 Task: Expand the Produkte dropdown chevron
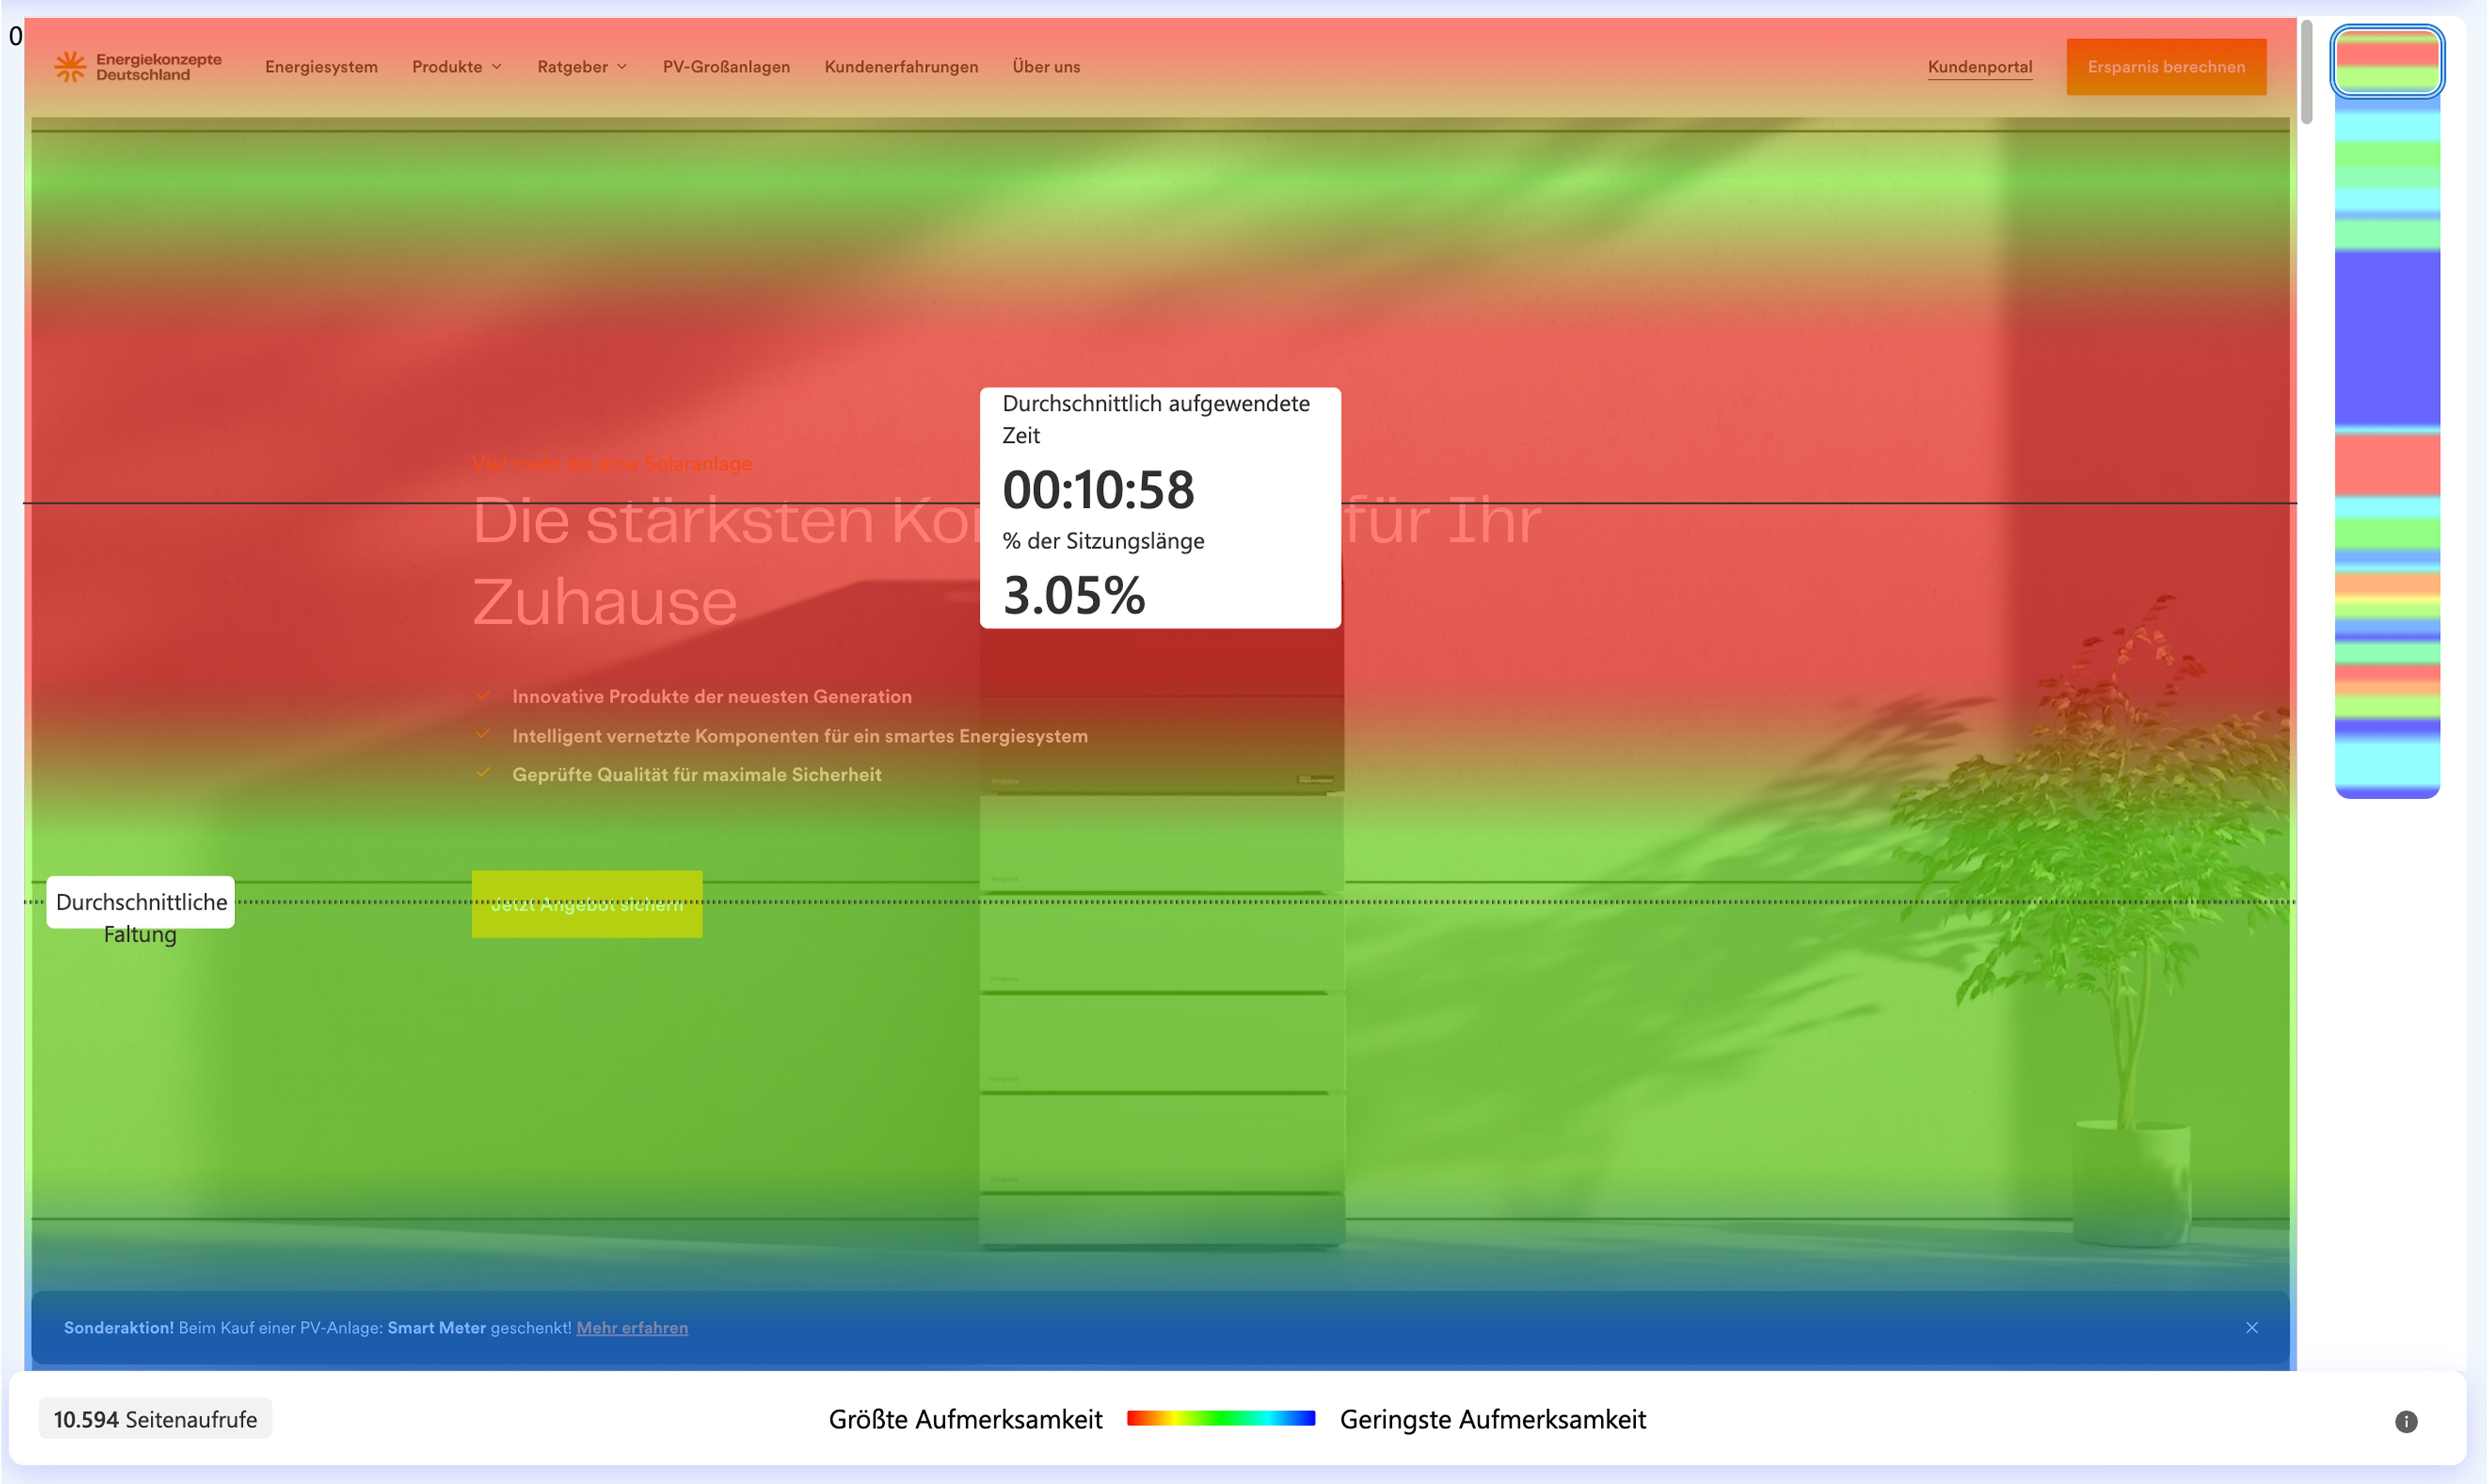(x=497, y=67)
